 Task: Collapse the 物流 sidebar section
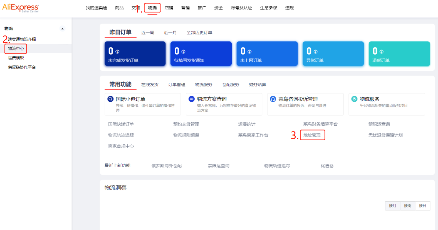click(62, 29)
